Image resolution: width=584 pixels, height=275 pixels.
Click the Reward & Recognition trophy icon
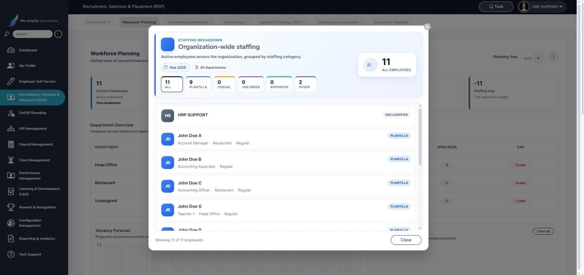(11, 207)
